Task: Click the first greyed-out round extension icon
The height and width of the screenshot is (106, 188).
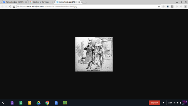Action: pos(177,6)
